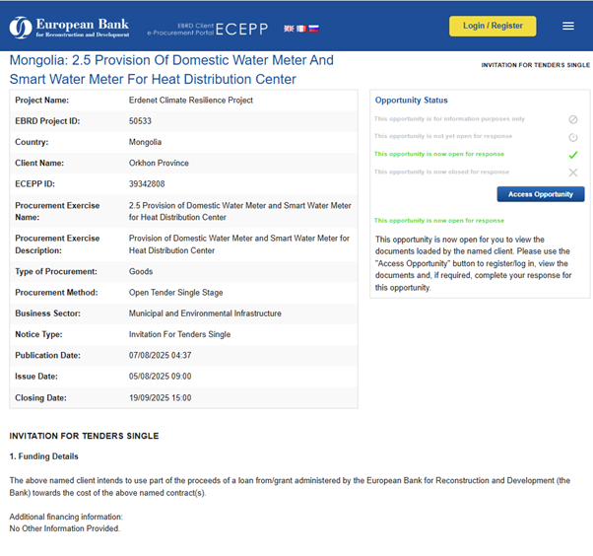Click Type of Procurement value 'Goods'
Screen dimensions: 593x556
141,272
